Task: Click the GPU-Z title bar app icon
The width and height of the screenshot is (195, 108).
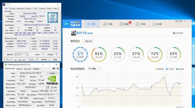Action: 6,65
